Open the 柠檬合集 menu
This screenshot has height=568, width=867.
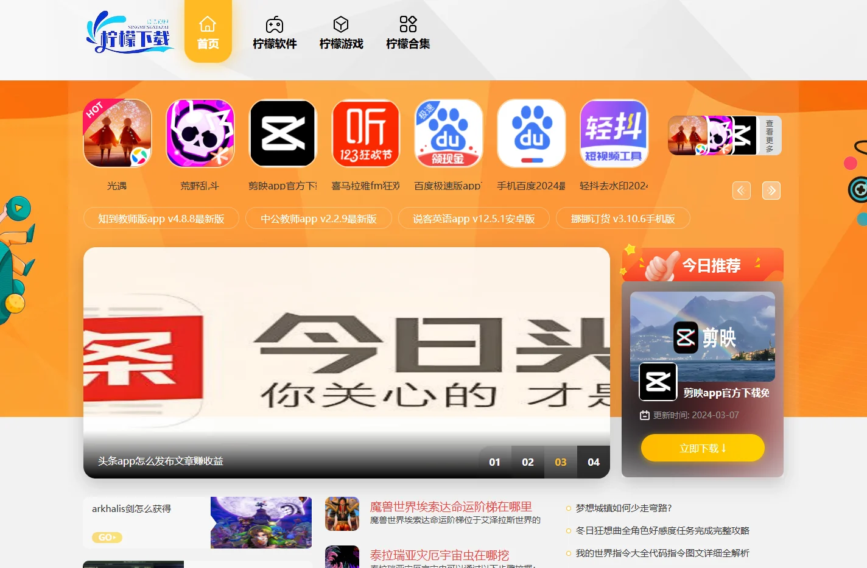[x=408, y=33]
